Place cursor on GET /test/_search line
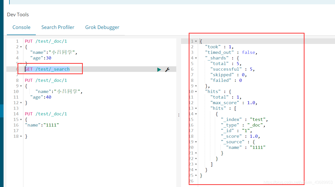Viewport: 335px width, 187px height. coord(47,69)
